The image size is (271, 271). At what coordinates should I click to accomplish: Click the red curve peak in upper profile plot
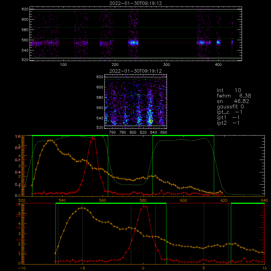click(93, 138)
